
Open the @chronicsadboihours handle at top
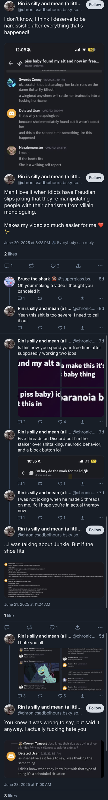pos(50,10)
